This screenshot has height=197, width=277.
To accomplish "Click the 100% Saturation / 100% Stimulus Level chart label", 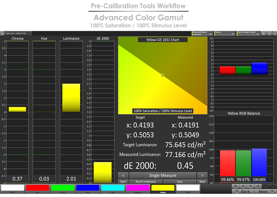I will point(163,111).
